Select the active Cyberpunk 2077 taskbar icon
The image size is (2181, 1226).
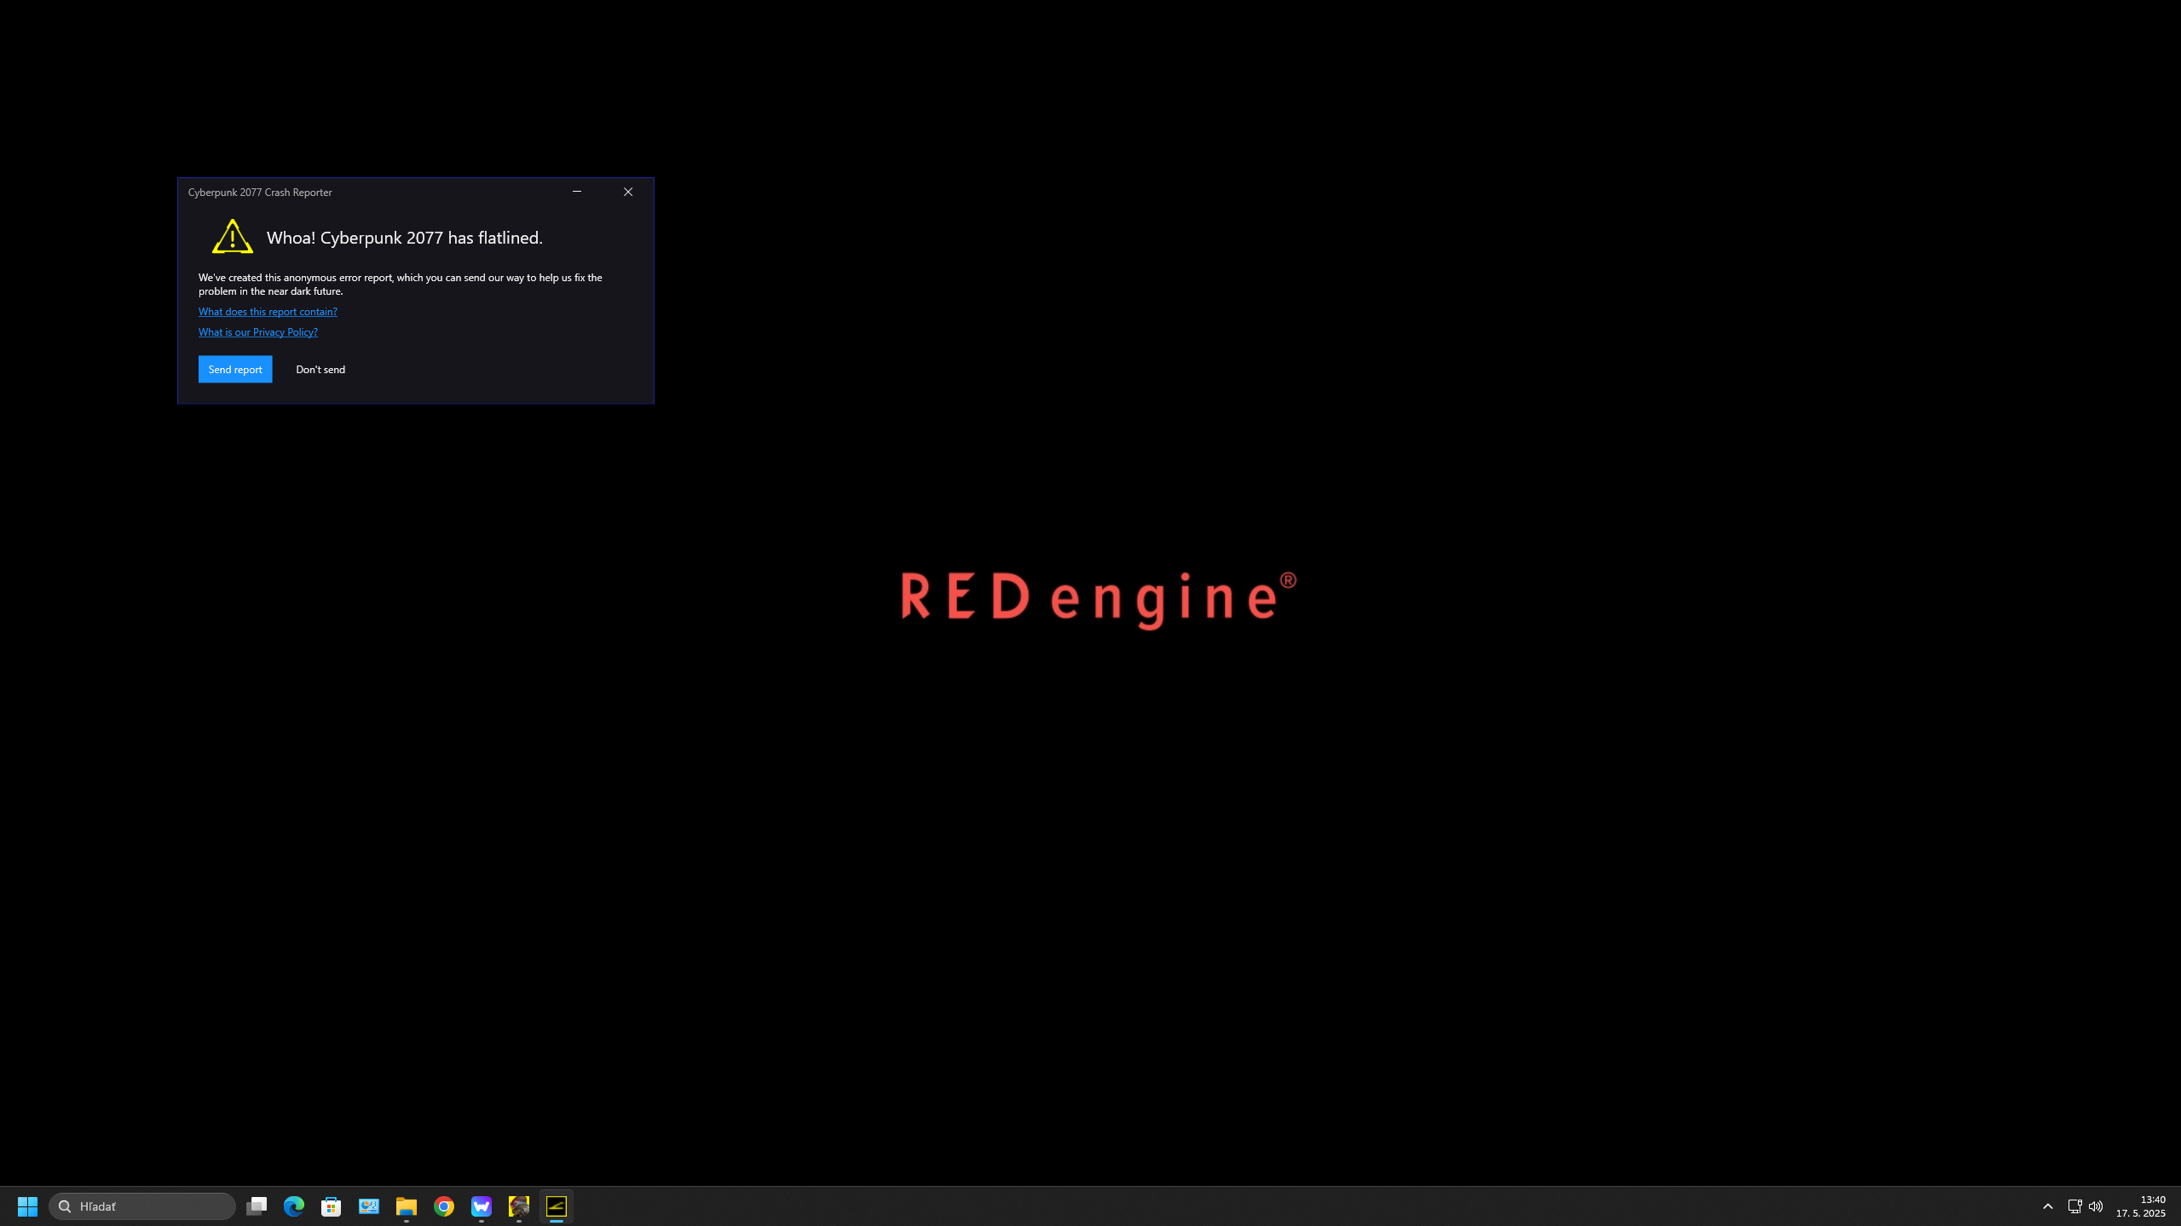pyautogui.click(x=557, y=1206)
